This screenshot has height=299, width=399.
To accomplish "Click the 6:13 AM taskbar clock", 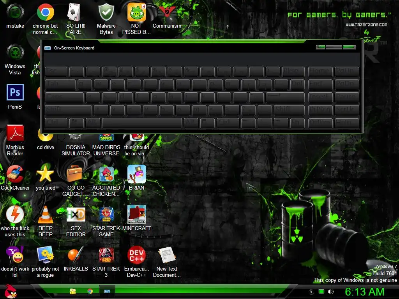I will pos(364,292).
